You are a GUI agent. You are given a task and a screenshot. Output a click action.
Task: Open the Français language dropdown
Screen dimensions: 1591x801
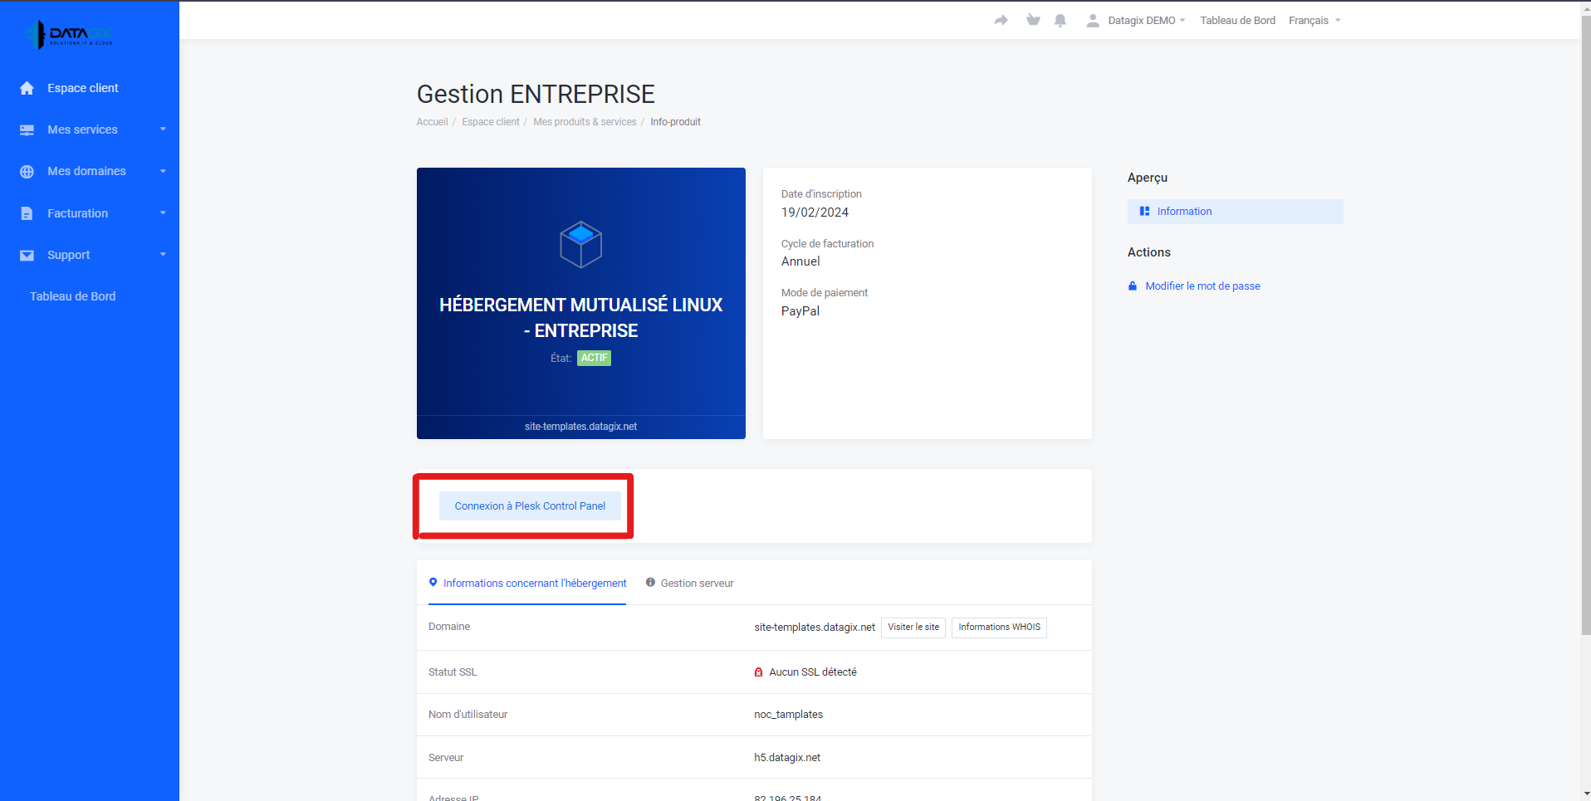coord(1314,20)
